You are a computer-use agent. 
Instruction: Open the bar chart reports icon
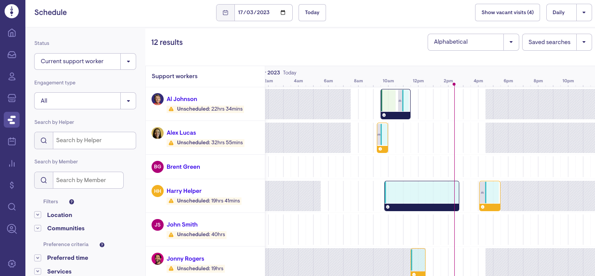[12, 163]
